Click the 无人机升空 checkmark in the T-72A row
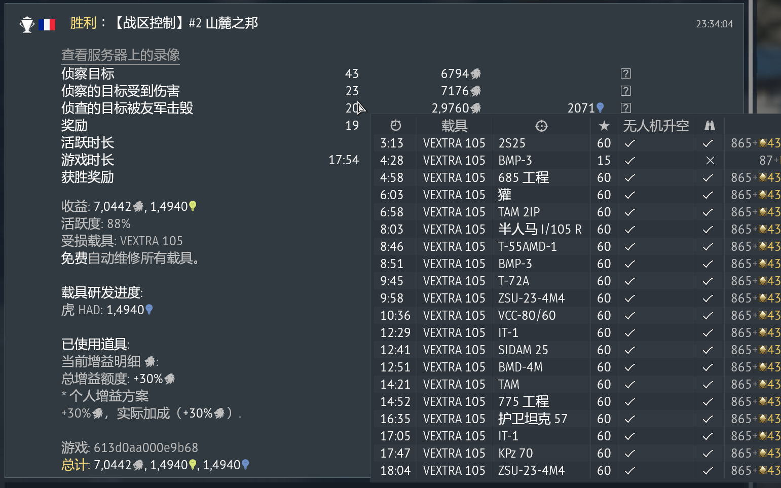The height and width of the screenshot is (488, 781). click(630, 281)
